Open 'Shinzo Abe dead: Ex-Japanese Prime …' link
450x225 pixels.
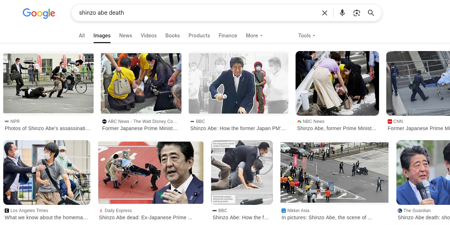[145, 217]
